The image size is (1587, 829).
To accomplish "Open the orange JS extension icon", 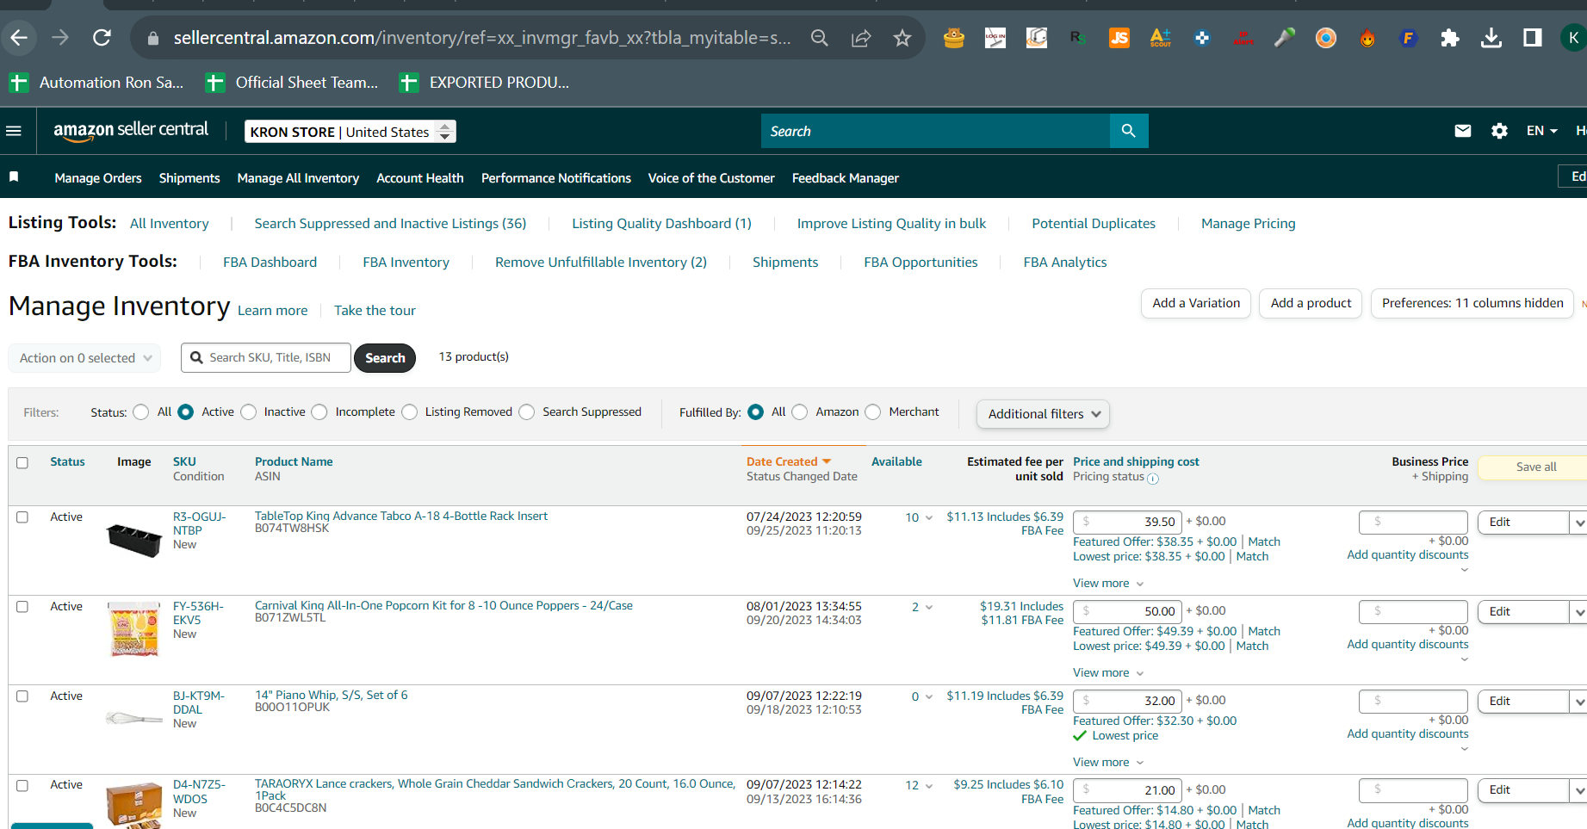I will click(1119, 38).
